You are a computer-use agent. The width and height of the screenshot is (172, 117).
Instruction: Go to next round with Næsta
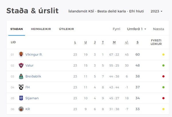click(159, 29)
